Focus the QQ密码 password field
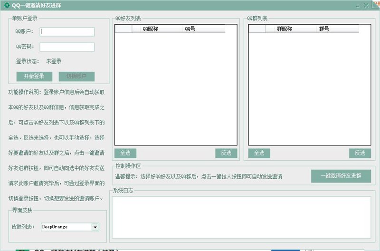The height and width of the screenshot is (251, 380). pos(67,47)
